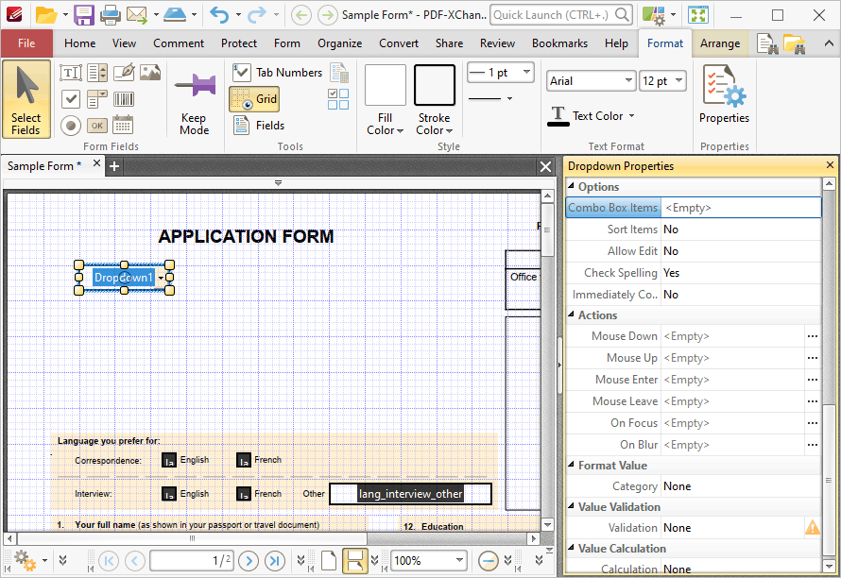The width and height of the screenshot is (841, 578).
Task: Select the Radio Button field tool
Action: [x=71, y=126]
